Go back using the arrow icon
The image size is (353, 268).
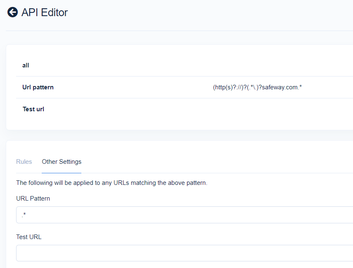tap(13, 12)
